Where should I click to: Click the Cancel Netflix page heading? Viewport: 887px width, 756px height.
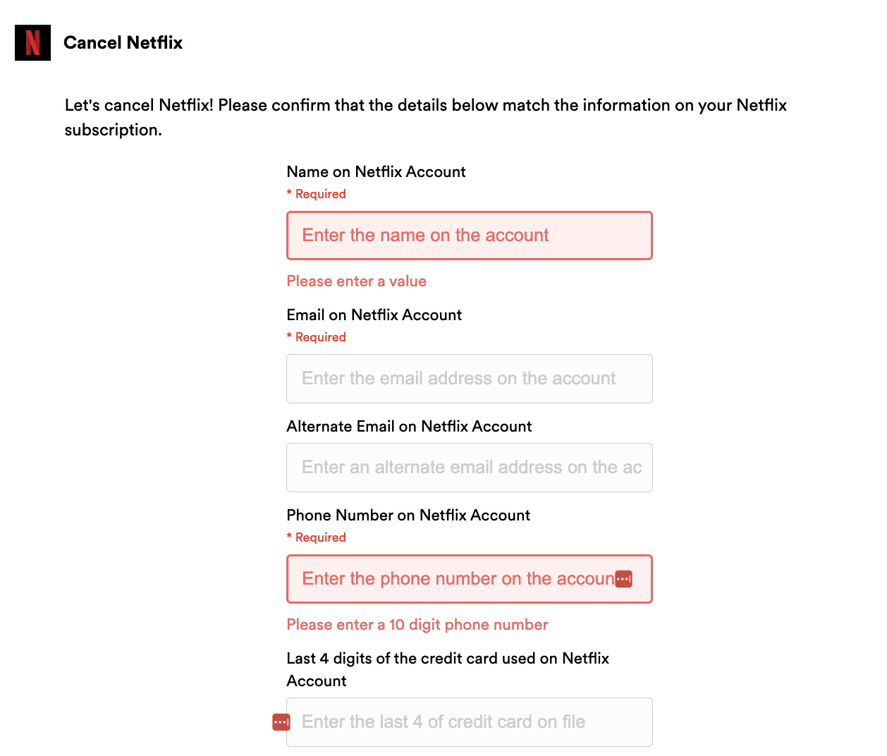point(123,43)
